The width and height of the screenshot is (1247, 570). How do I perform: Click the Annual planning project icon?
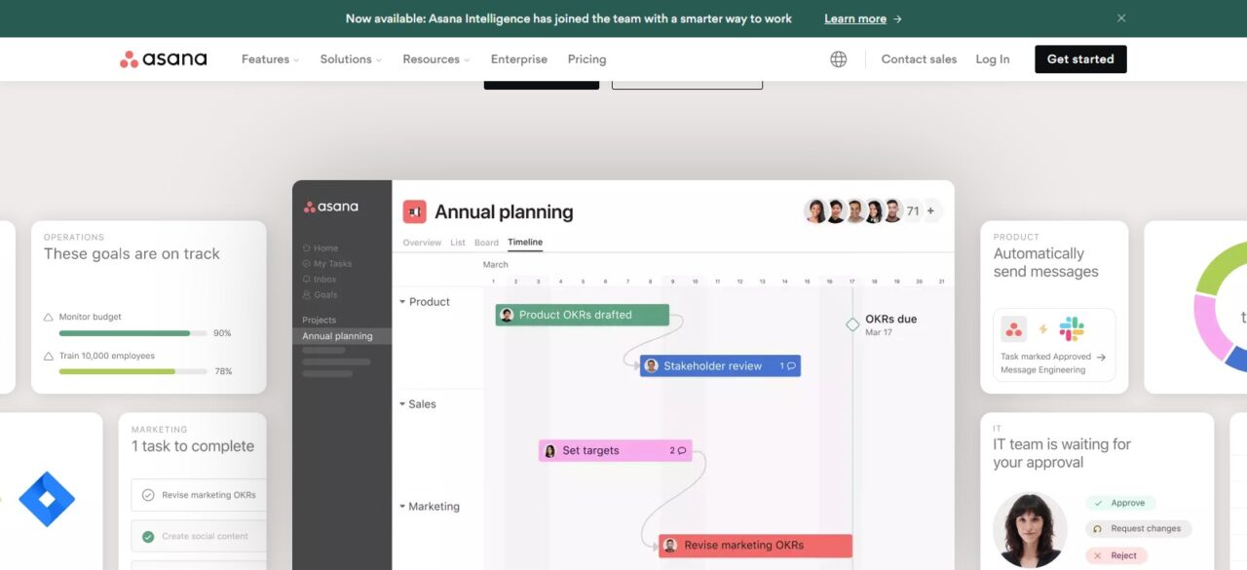tap(415, 211)
